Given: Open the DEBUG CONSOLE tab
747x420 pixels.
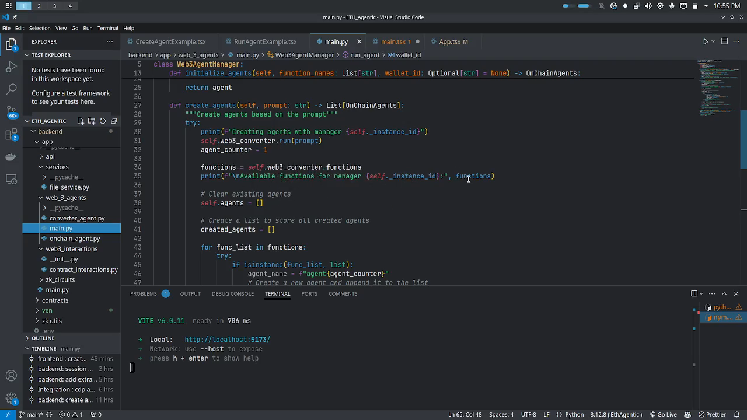Looking at the screenshot, I should click(x=232, y=293).
